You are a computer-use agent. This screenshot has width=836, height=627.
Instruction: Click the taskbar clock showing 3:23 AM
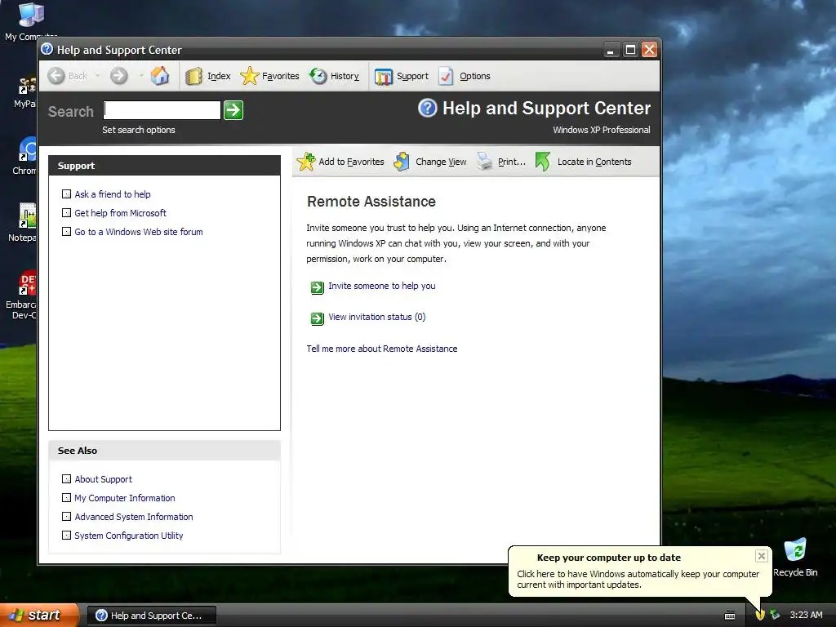(x=806, y=615)
